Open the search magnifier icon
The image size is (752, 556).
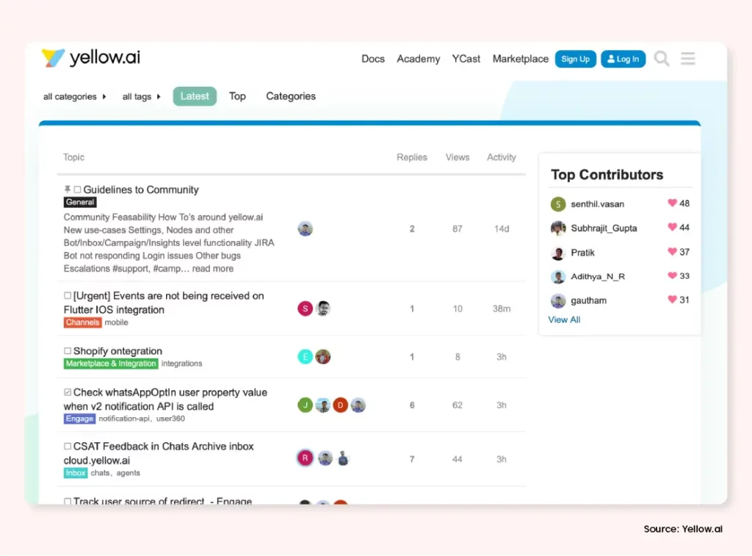pyautogui.click(x=662, y=59)
